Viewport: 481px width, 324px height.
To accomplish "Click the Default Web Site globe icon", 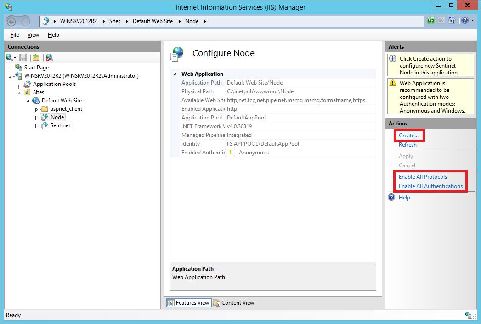I will coord(36,101).
